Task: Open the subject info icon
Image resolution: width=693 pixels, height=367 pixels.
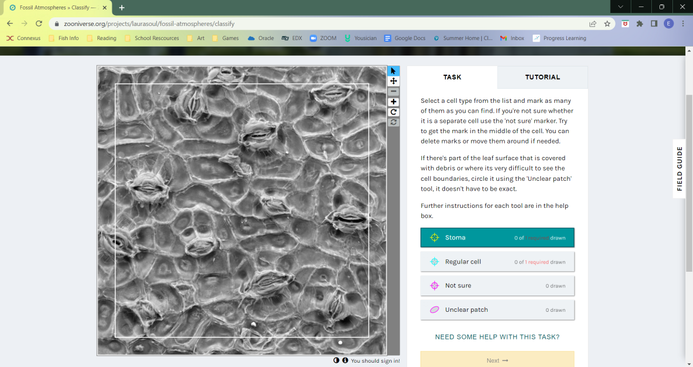Action: tap(345, 361)
